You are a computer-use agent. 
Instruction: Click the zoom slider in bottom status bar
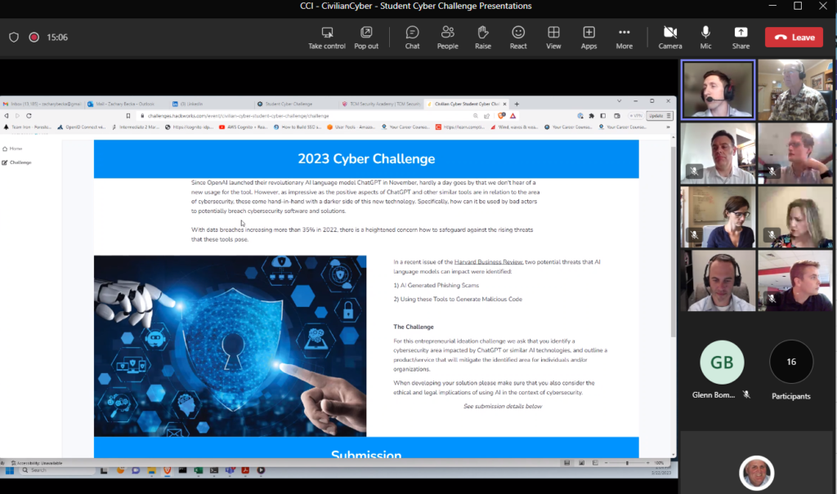pos(627,463)
